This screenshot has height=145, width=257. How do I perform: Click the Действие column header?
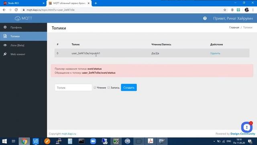click(x=216, y=44)
